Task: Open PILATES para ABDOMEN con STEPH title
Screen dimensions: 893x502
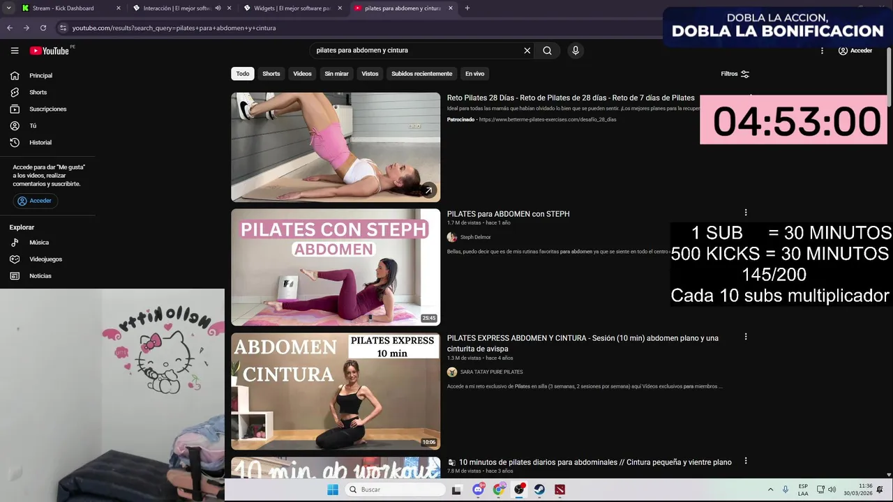Action: (x=508, y=214)
